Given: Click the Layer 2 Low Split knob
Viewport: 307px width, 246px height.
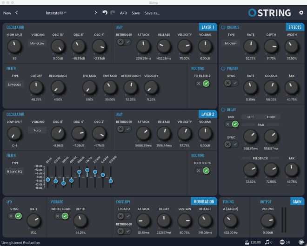Looking at the screenshot, I should [x=14, y=133].
